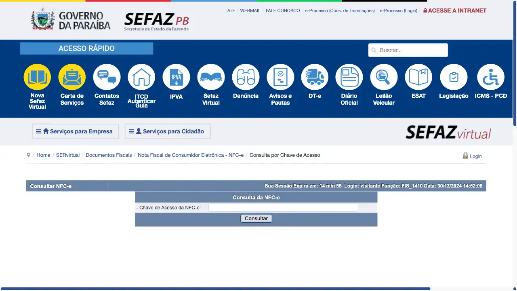
Task: Expand the Serviços para Cidadão menu
Action: click(168, 131)
